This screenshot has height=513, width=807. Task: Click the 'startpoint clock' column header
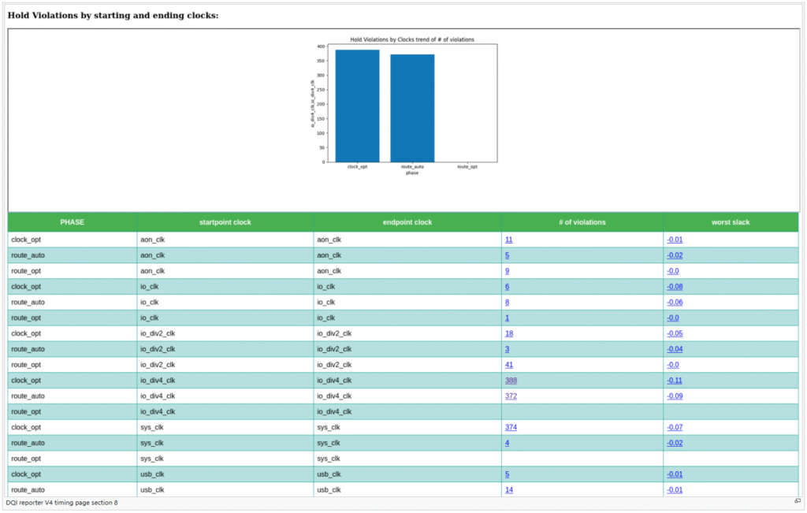coord(225,222)
